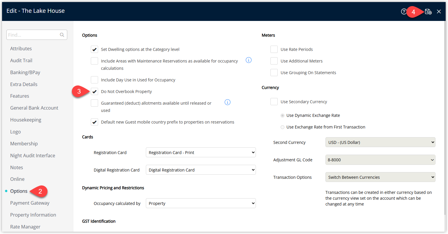
Task: Open Occupancy calculated by dropdown
Action: coord(201,203)
